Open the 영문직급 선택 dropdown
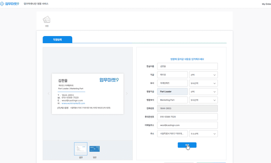 [203, 92]
